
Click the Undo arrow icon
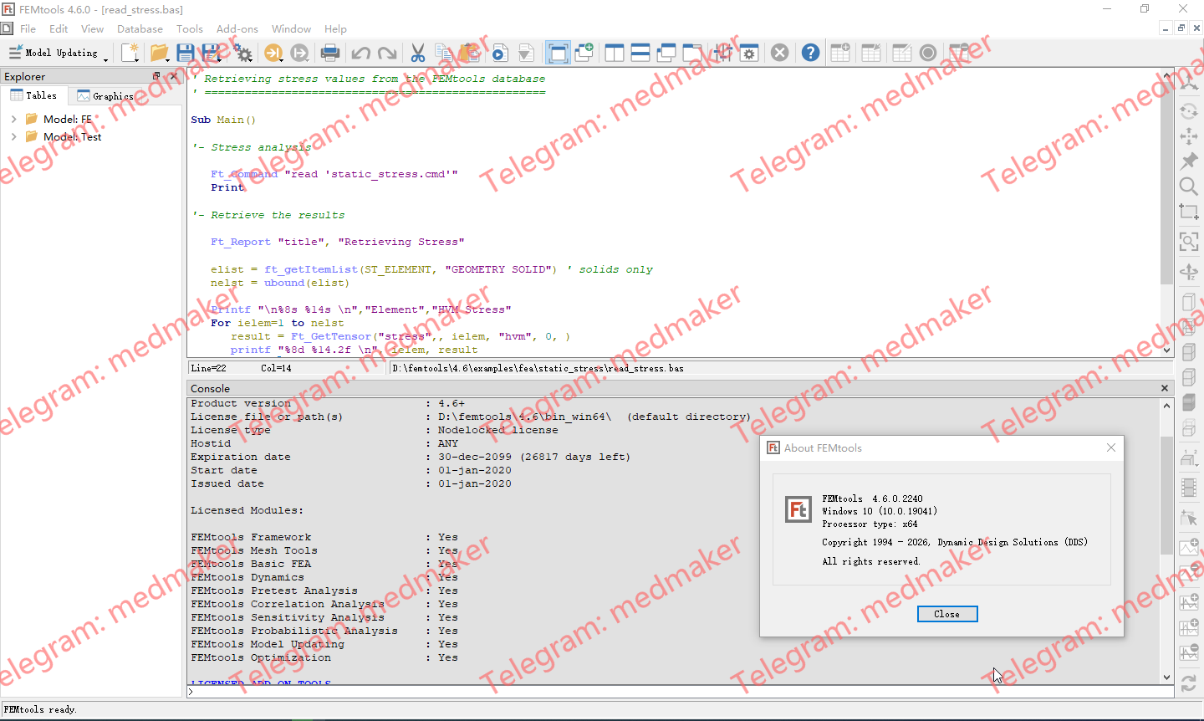(360, 53)
